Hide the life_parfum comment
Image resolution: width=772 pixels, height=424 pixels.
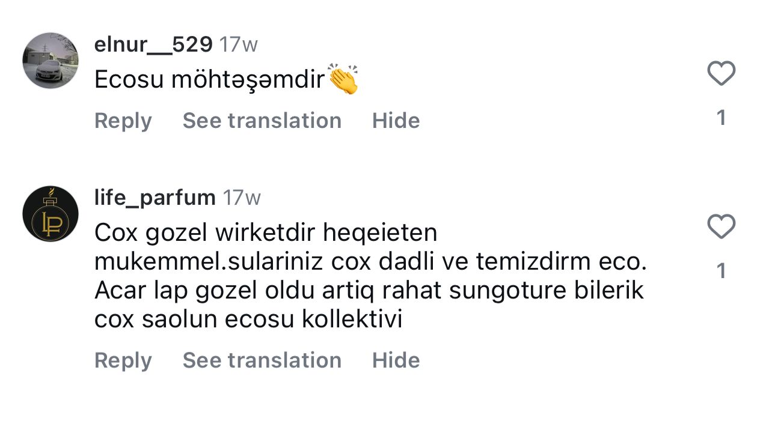tap(396, 360)
